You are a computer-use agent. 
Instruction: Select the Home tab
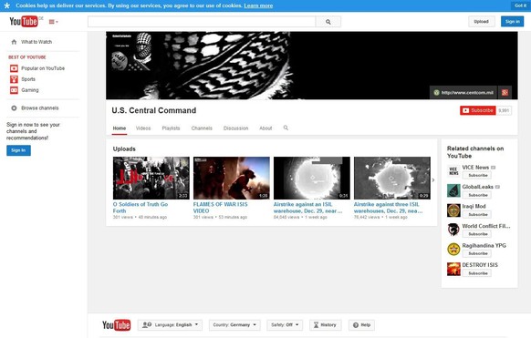click(x=120, y=128)
